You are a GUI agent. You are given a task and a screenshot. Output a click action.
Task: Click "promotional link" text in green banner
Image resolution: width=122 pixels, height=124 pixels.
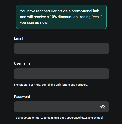pos(85,11)
